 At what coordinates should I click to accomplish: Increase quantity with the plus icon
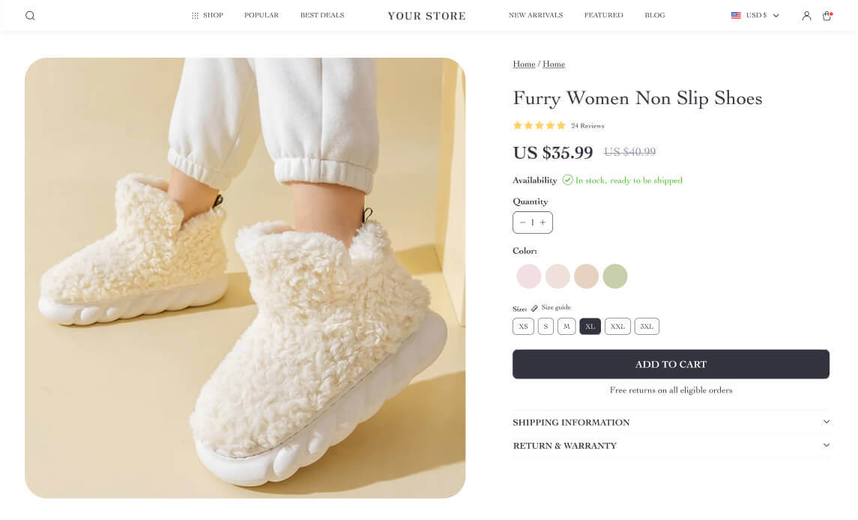pyautogui.click(x=543, y=223)
